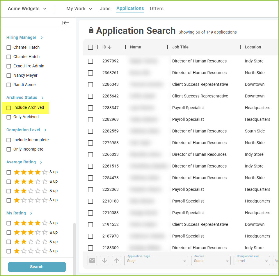Check Average Rating one star & up

coord(9,200)
